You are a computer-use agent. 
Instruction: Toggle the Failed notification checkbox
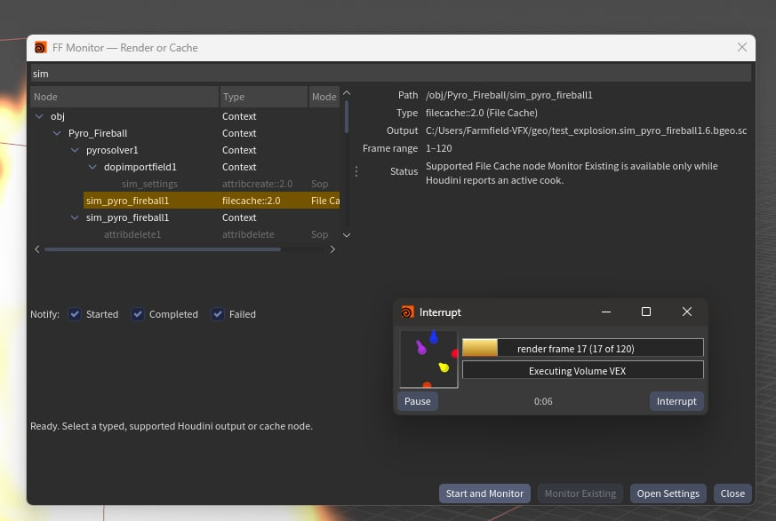pos(218,314)
